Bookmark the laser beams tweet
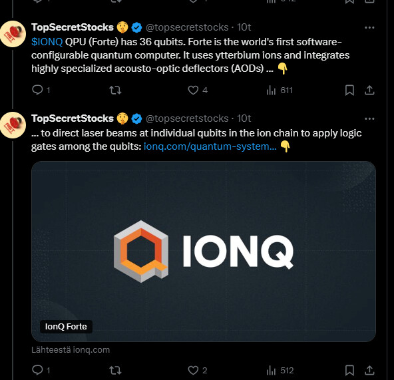The height and width of the screenshot is (380, 394). coord(349,371)
